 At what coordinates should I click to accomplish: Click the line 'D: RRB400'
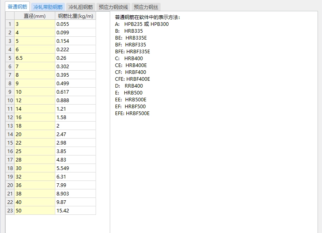click(129, 86)
